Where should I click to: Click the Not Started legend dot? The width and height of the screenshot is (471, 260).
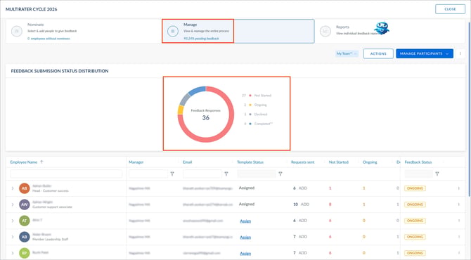pyautogui.click(x=250, y=96)
